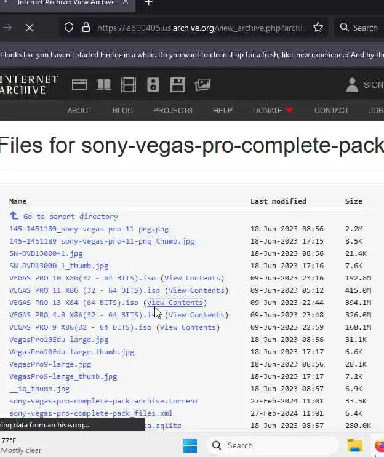The image size is (384, 457).
Task: Click the 27-Feb-2024 11:01 torrent date
Action: pyautogui.click(x=287, y=401)
